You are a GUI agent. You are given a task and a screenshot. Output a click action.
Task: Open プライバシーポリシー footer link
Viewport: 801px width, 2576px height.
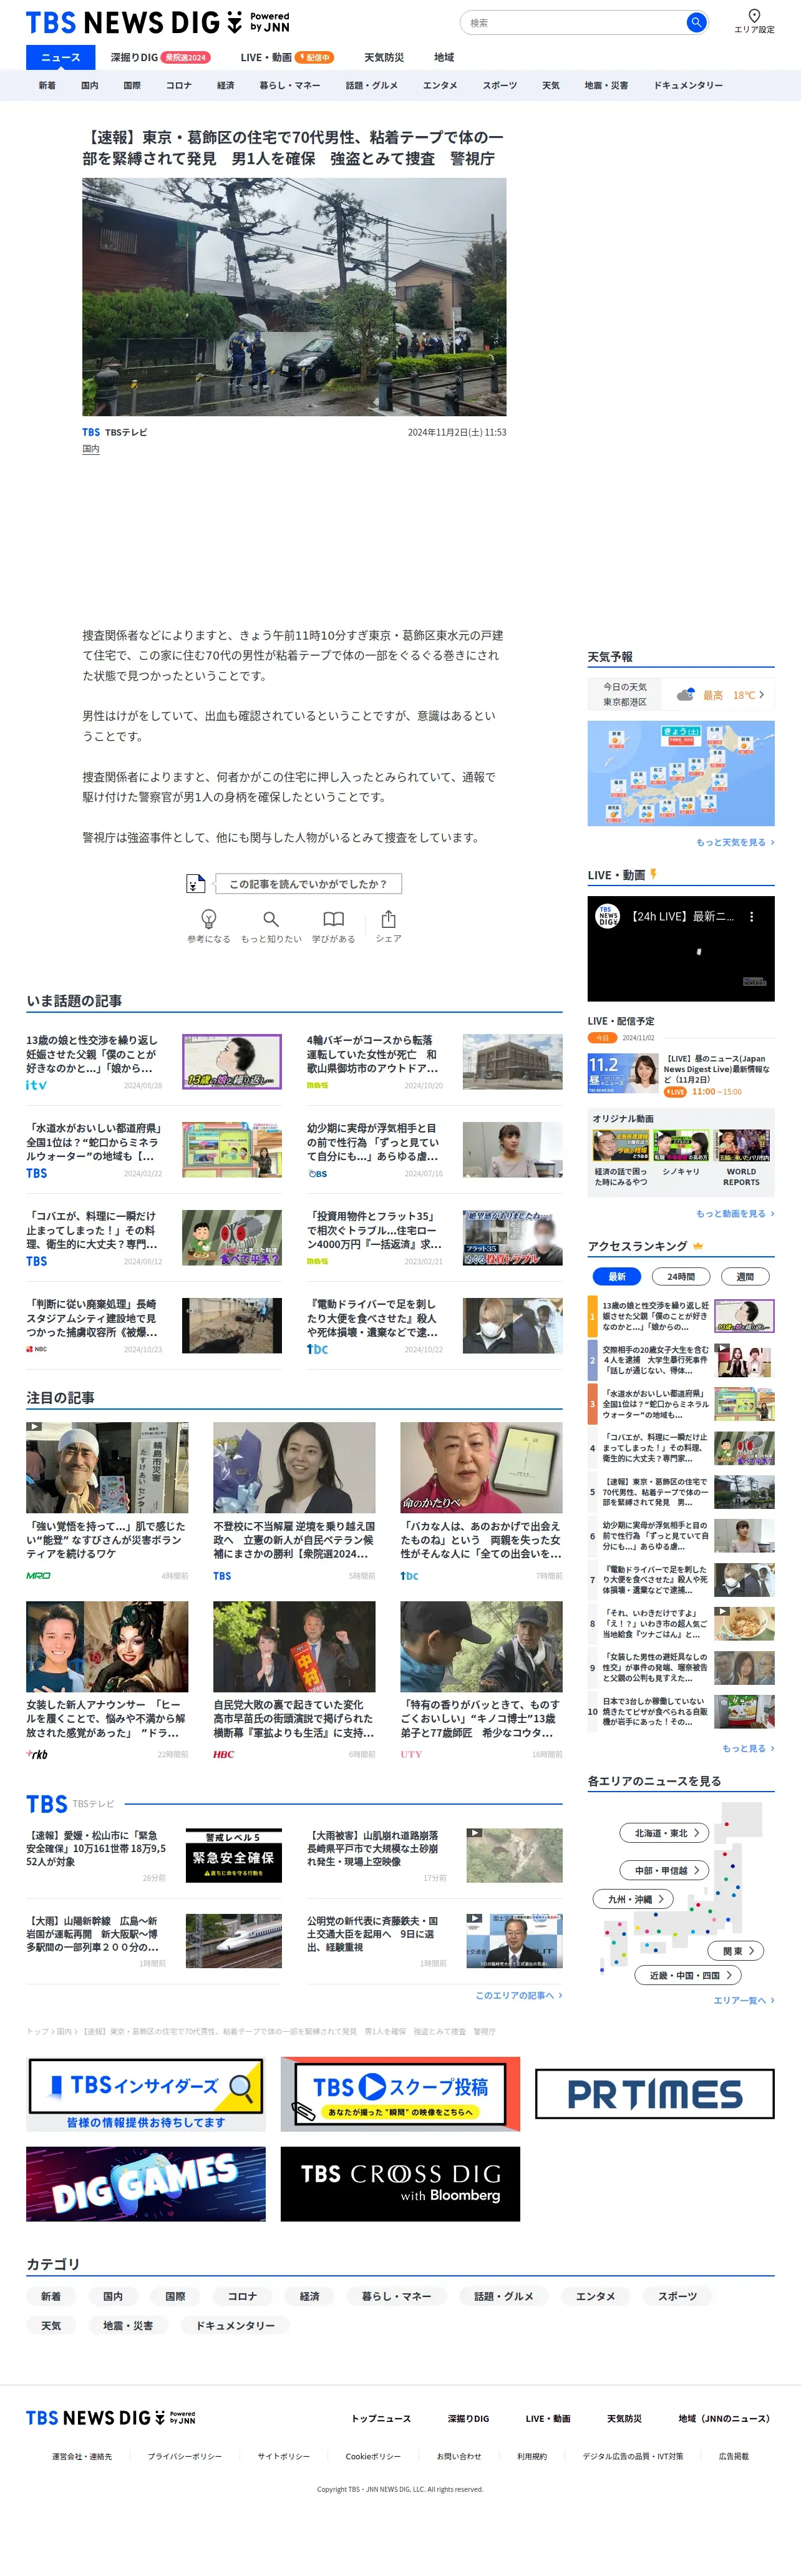[185, 2457]
